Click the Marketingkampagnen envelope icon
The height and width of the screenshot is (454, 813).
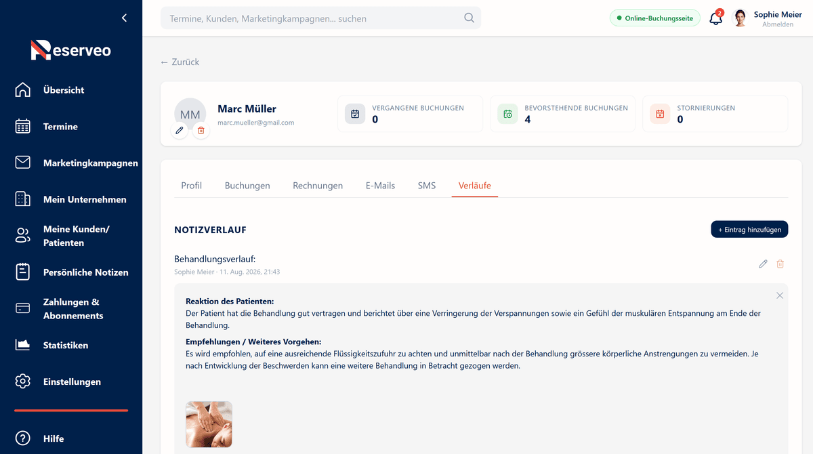(x=23, y=163)
